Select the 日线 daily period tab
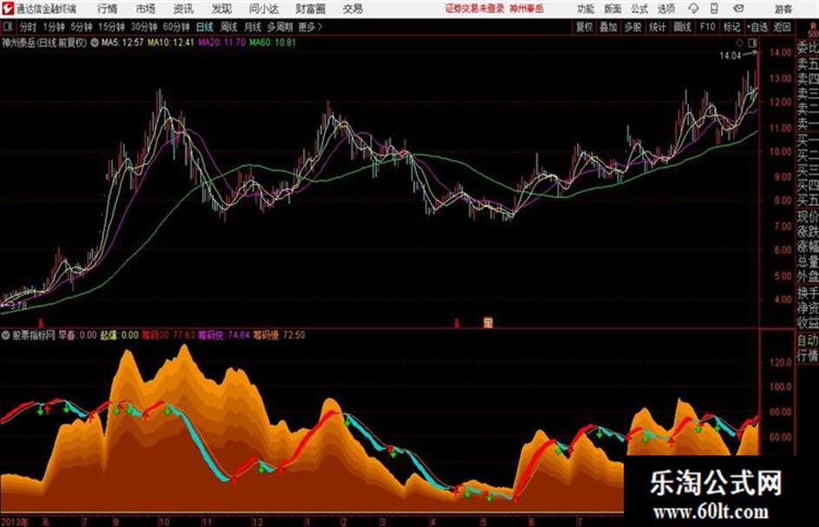The height and width of the screenshot is (527, 819). coord(205,27)
